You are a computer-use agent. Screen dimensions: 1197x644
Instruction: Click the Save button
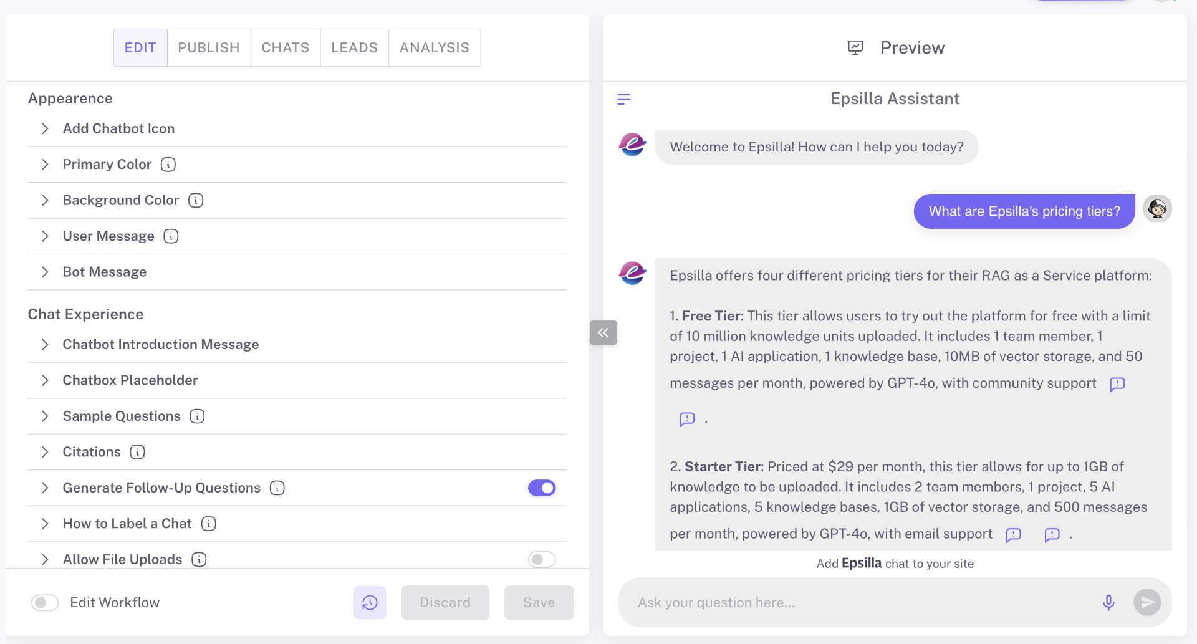point(539,602)
